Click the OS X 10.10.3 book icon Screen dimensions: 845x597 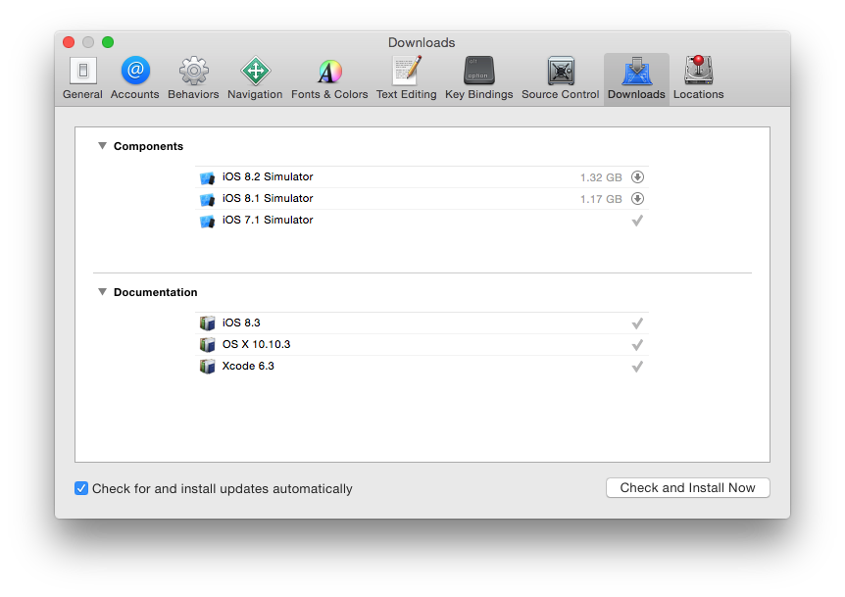[x=208, y=345]
